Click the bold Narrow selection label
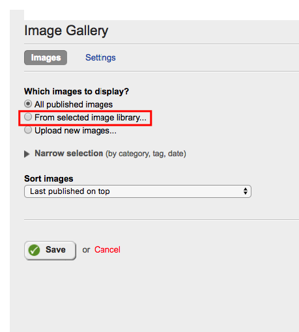Screen dimensions: 299x332 tap(69, 154)
